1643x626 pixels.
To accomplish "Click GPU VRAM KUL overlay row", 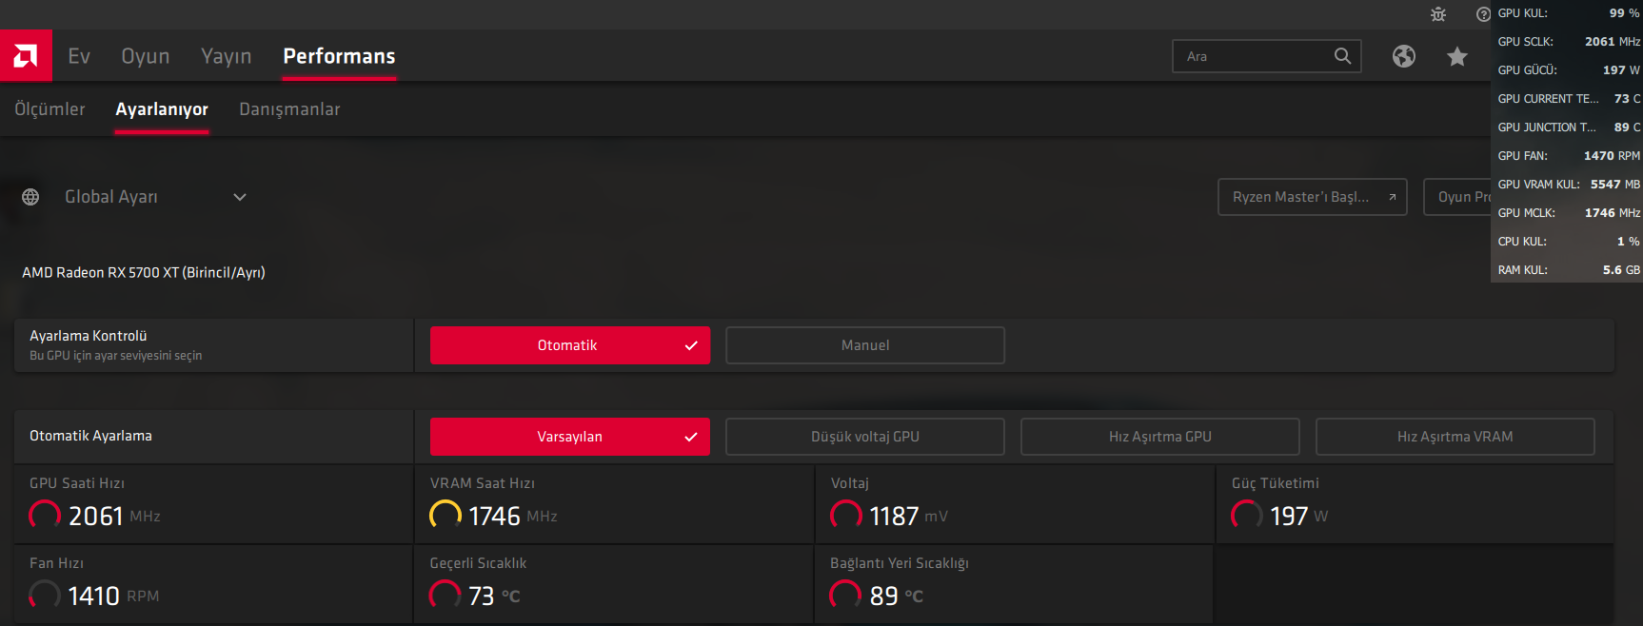I will (1567, 185).
